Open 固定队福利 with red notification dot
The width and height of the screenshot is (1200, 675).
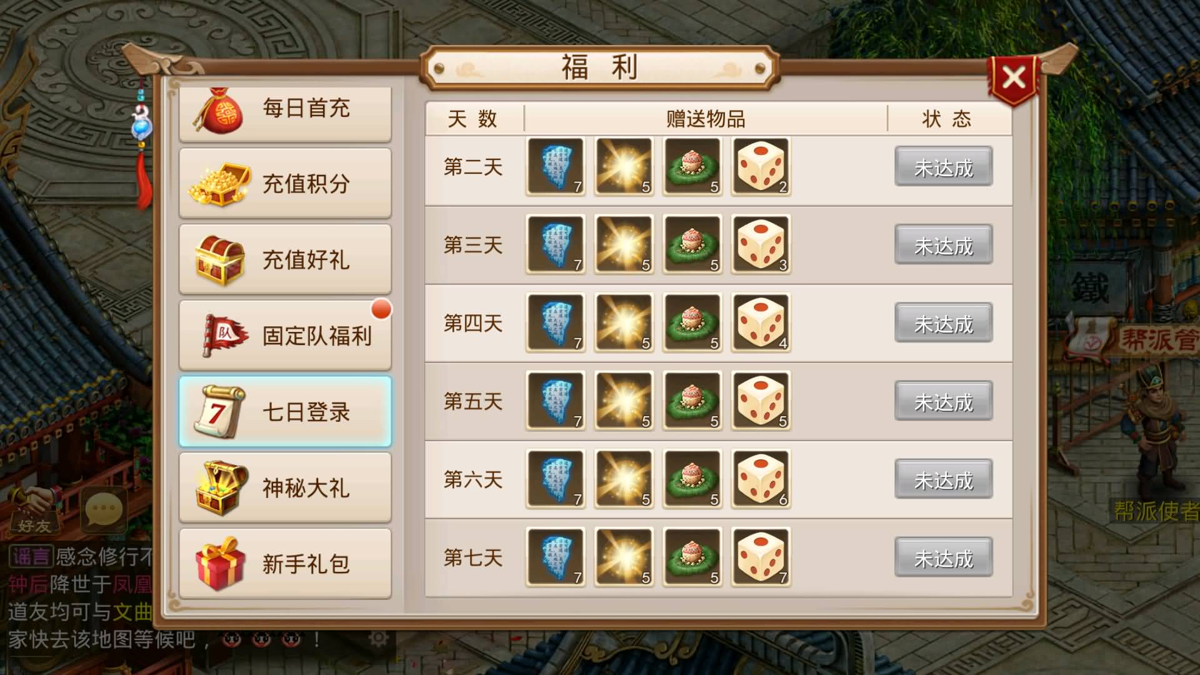point(285,336)
